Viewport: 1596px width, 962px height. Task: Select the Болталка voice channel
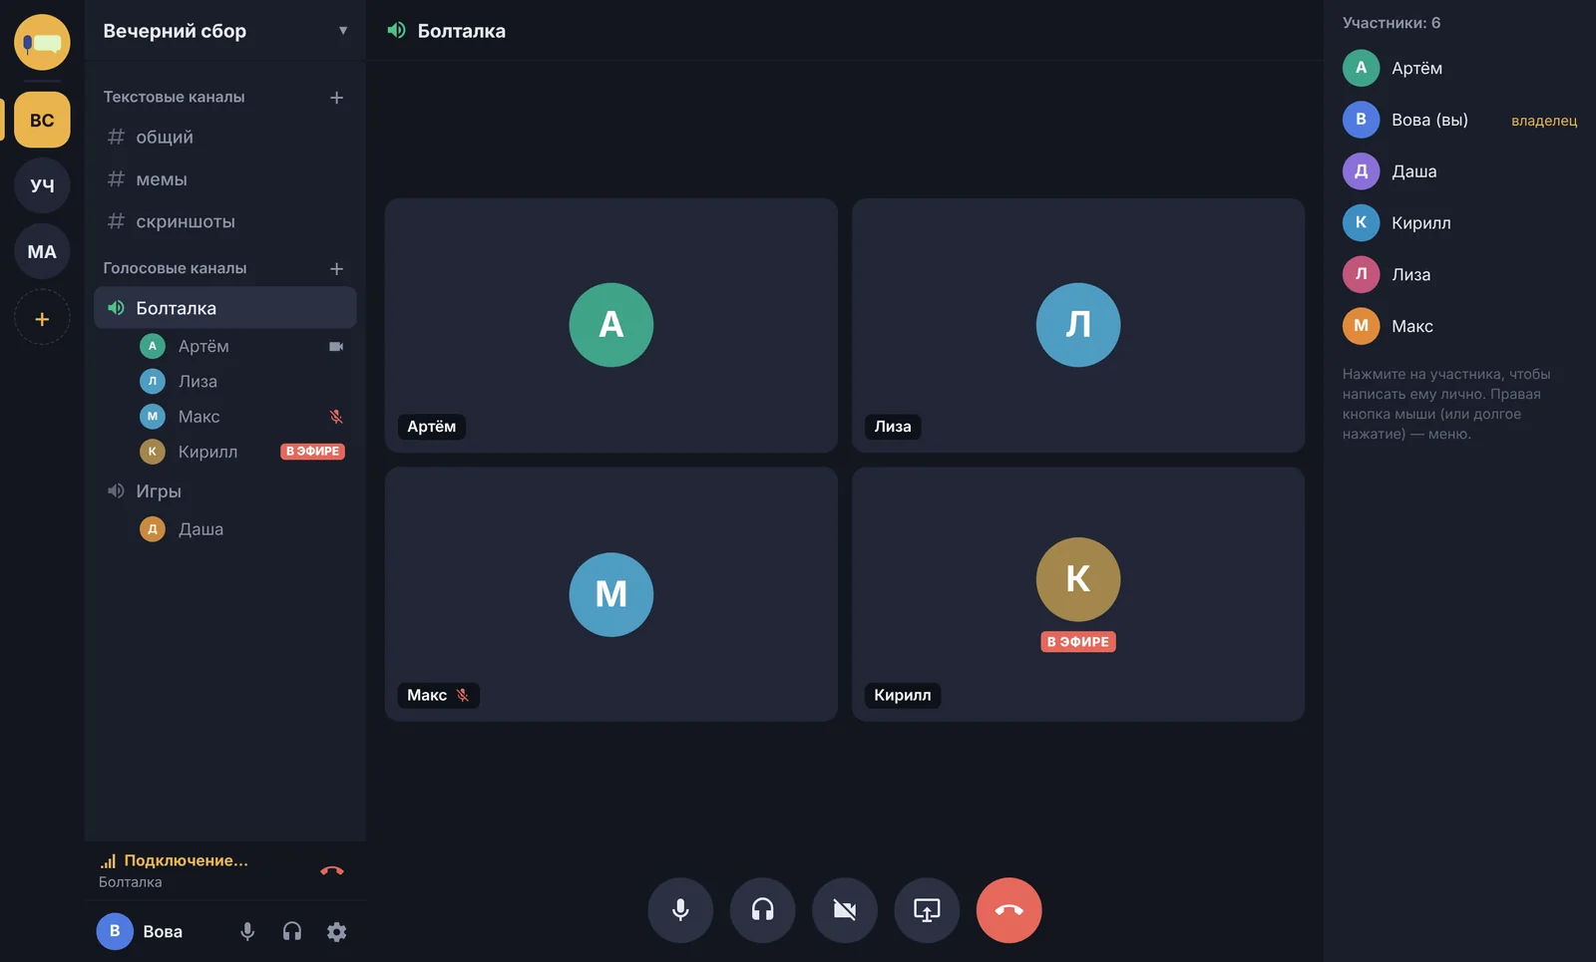coord(225,308)
